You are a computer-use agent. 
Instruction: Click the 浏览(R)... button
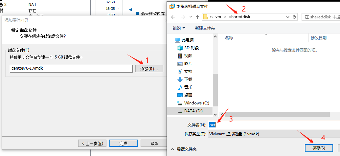(x=149, y=69)
